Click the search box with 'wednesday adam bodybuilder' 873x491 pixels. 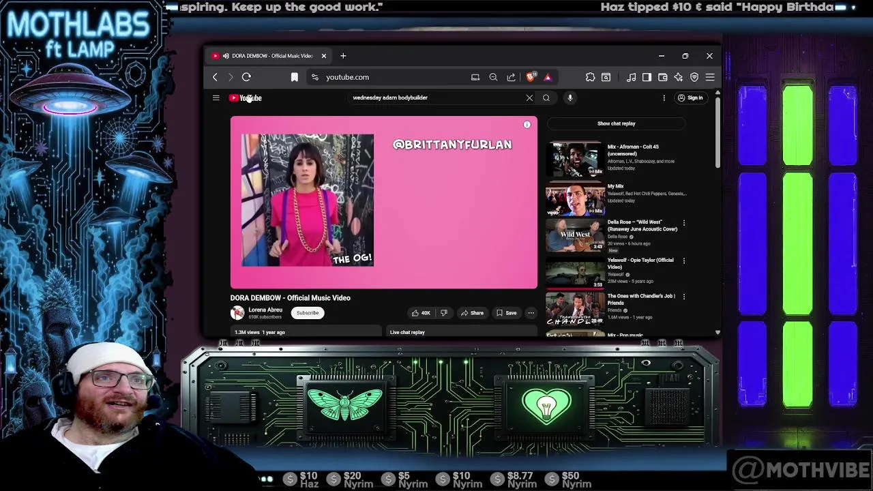[436, 98]
